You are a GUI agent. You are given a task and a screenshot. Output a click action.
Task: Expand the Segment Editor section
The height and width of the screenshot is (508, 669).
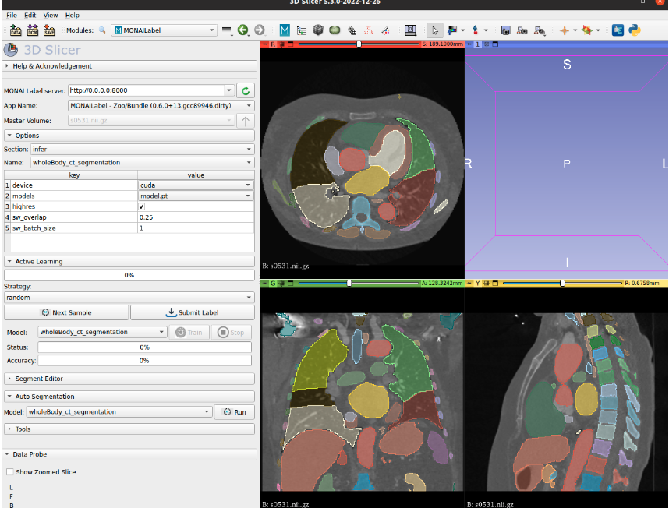129,379
